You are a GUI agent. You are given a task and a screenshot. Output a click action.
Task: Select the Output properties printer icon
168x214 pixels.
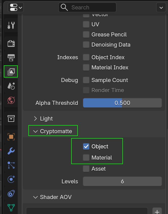click(x=11, y=58)
